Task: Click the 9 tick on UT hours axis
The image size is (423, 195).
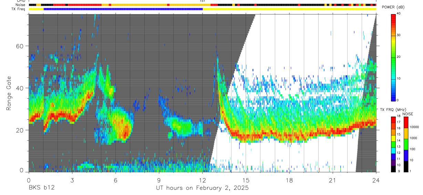Action: pyautogui.click(x=159, y=180)
